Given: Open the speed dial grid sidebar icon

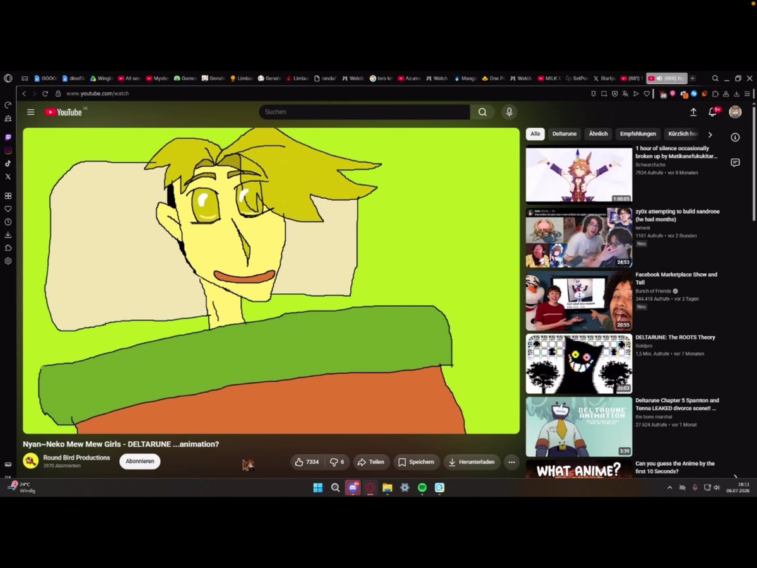Looking at the screenshot, I should [x=8, y=196].
